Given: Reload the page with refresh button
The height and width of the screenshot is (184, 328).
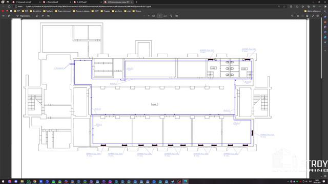Looking at the screenshot, I should click(9, 7).
